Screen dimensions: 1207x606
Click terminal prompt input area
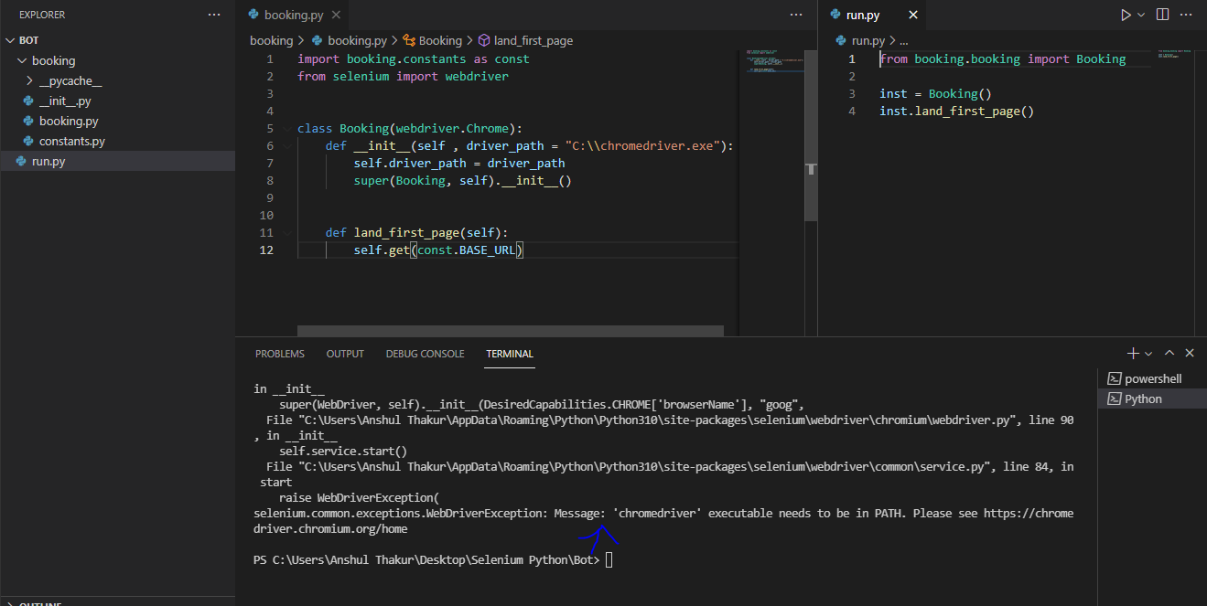609,559
